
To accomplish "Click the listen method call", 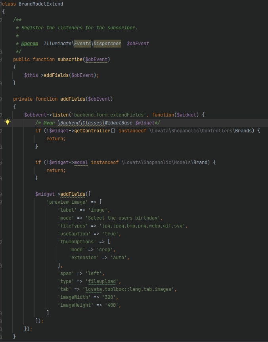I will [60, 115].
